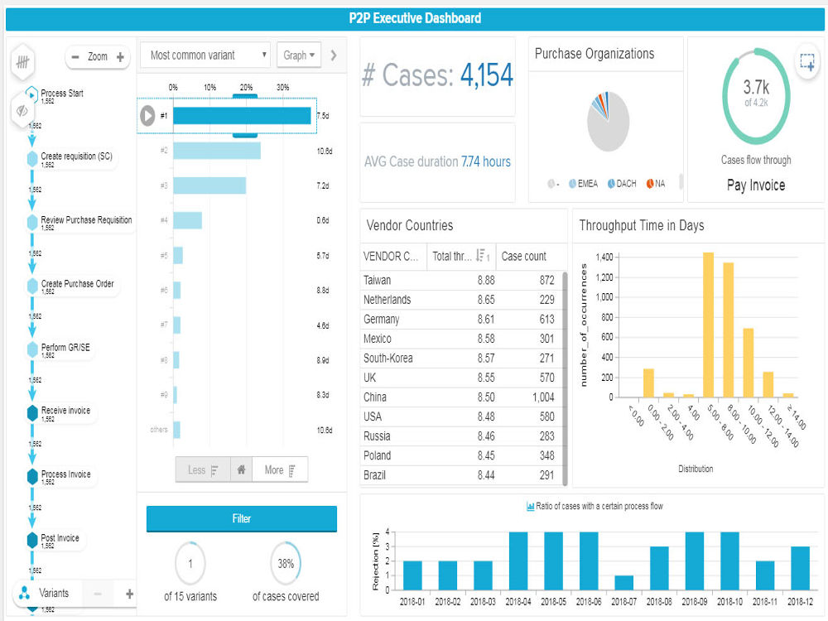828x621 pixels.
Task: Click the 38% of cases covered gauge
Action: pyautogui.click(x=286, y=563)
